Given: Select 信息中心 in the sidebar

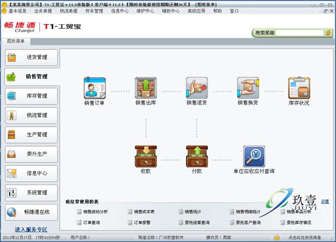Looking at the screenshot, I should pos(31,173).
